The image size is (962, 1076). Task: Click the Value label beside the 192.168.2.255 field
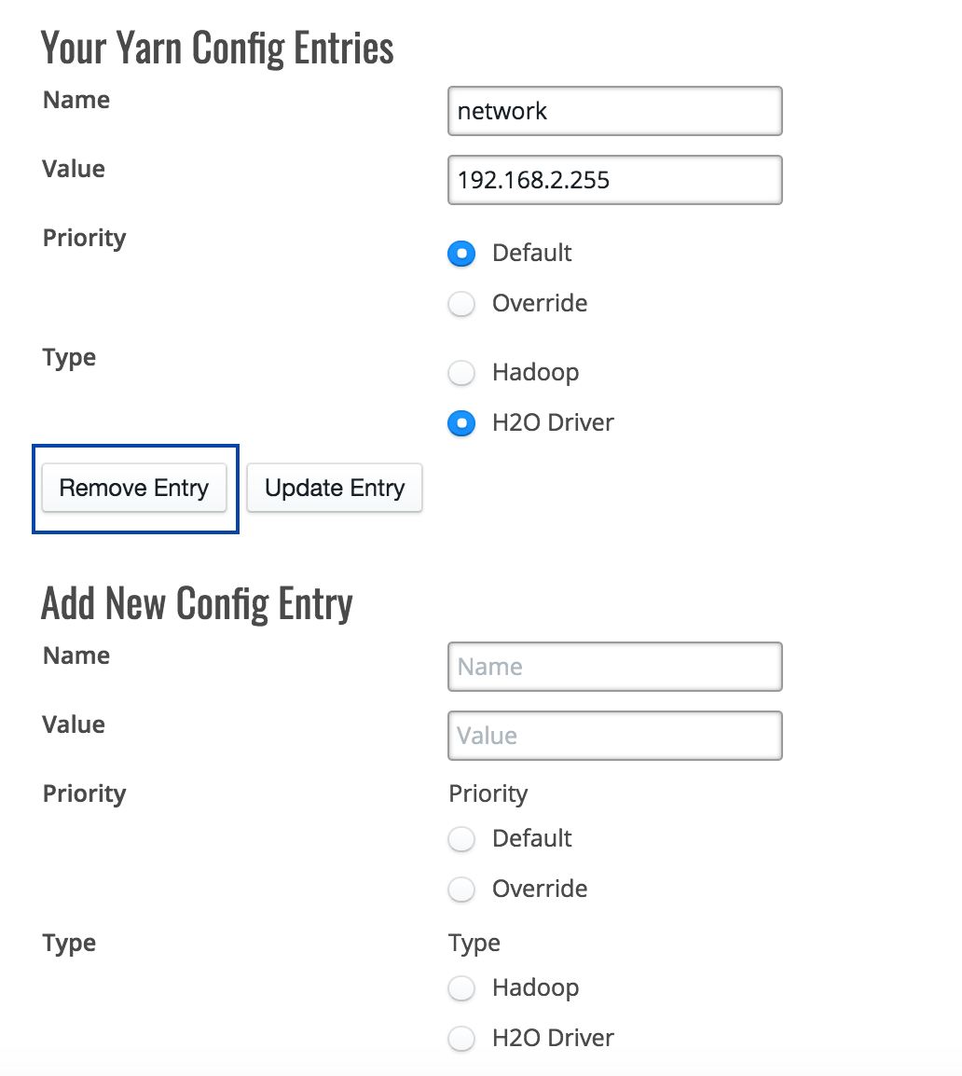[74, 169]
